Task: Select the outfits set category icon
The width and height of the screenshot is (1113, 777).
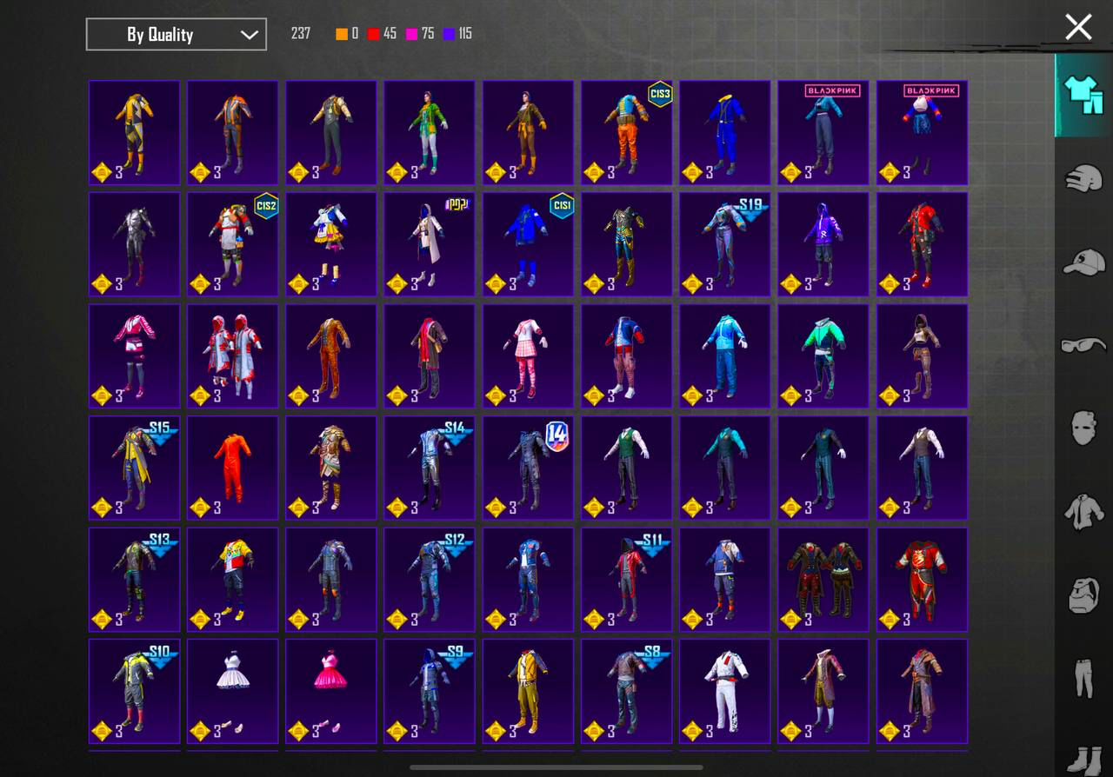Action: pos(1083,95)
